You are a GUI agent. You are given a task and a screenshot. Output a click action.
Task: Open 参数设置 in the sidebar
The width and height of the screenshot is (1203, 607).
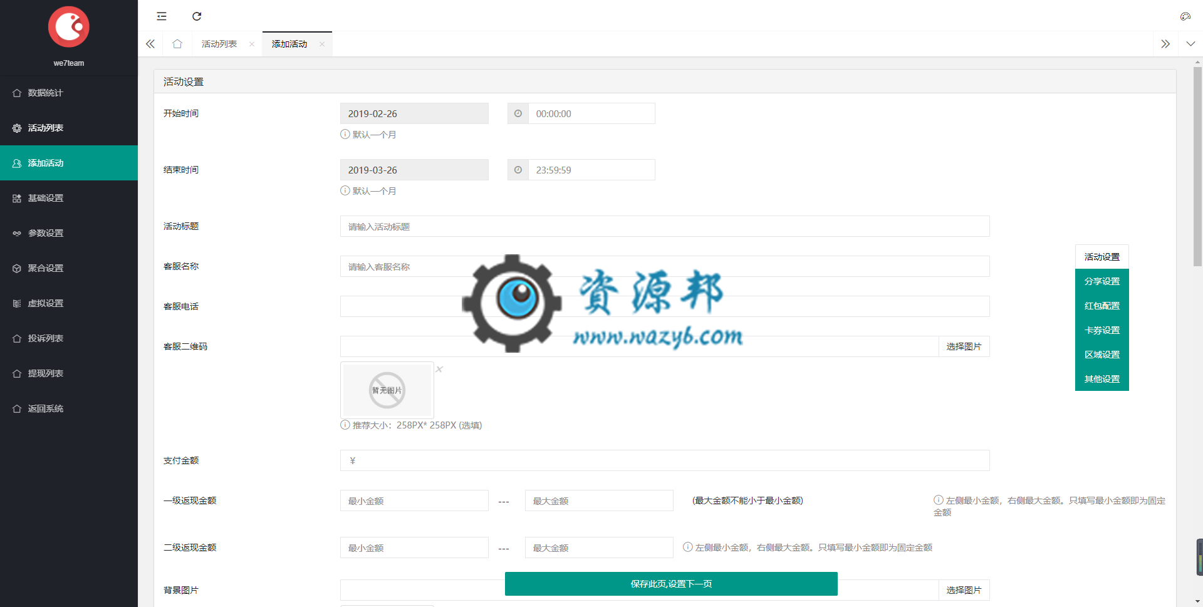pyautogui.click(x=69, y=233)
